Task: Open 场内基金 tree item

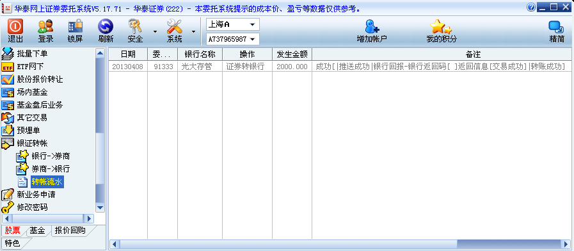Action: (x=32, y=92)
